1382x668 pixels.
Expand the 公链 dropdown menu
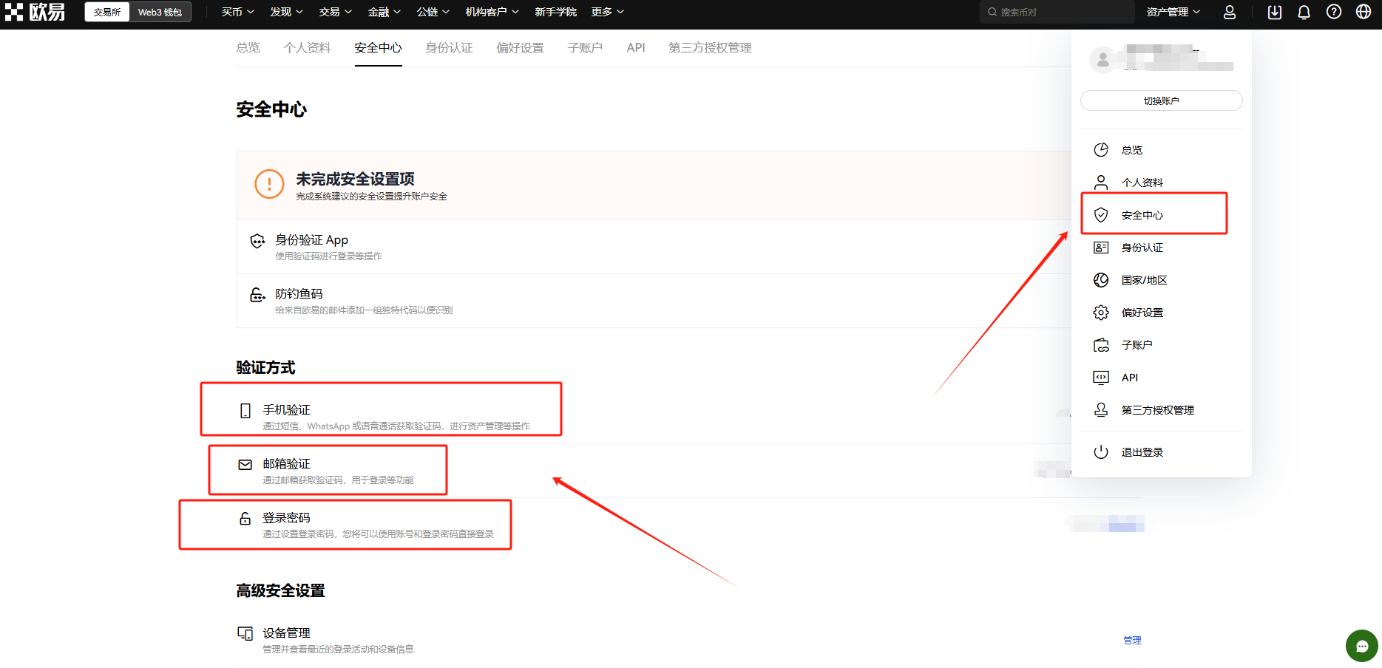pos(433,12)
